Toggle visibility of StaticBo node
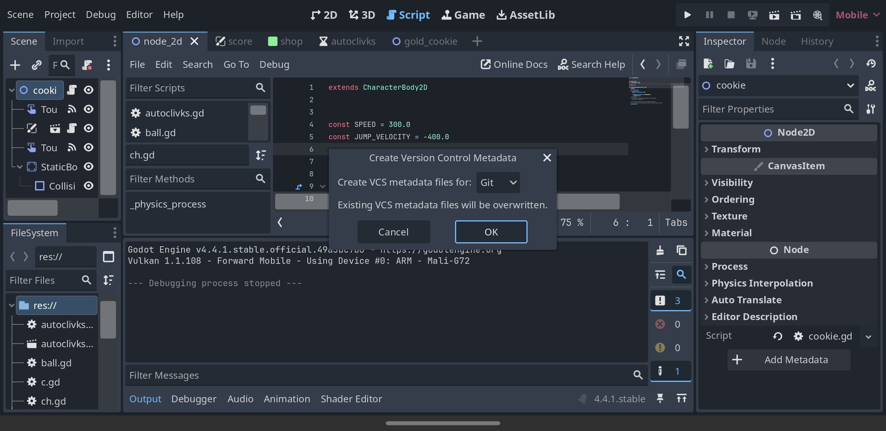 (x=89, y=167)
